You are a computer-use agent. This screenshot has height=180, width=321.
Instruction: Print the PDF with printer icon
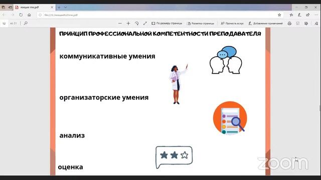click(x=289, y=23)
